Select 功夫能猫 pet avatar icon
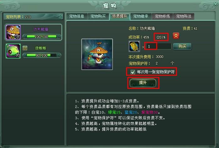 click(13, 32)
